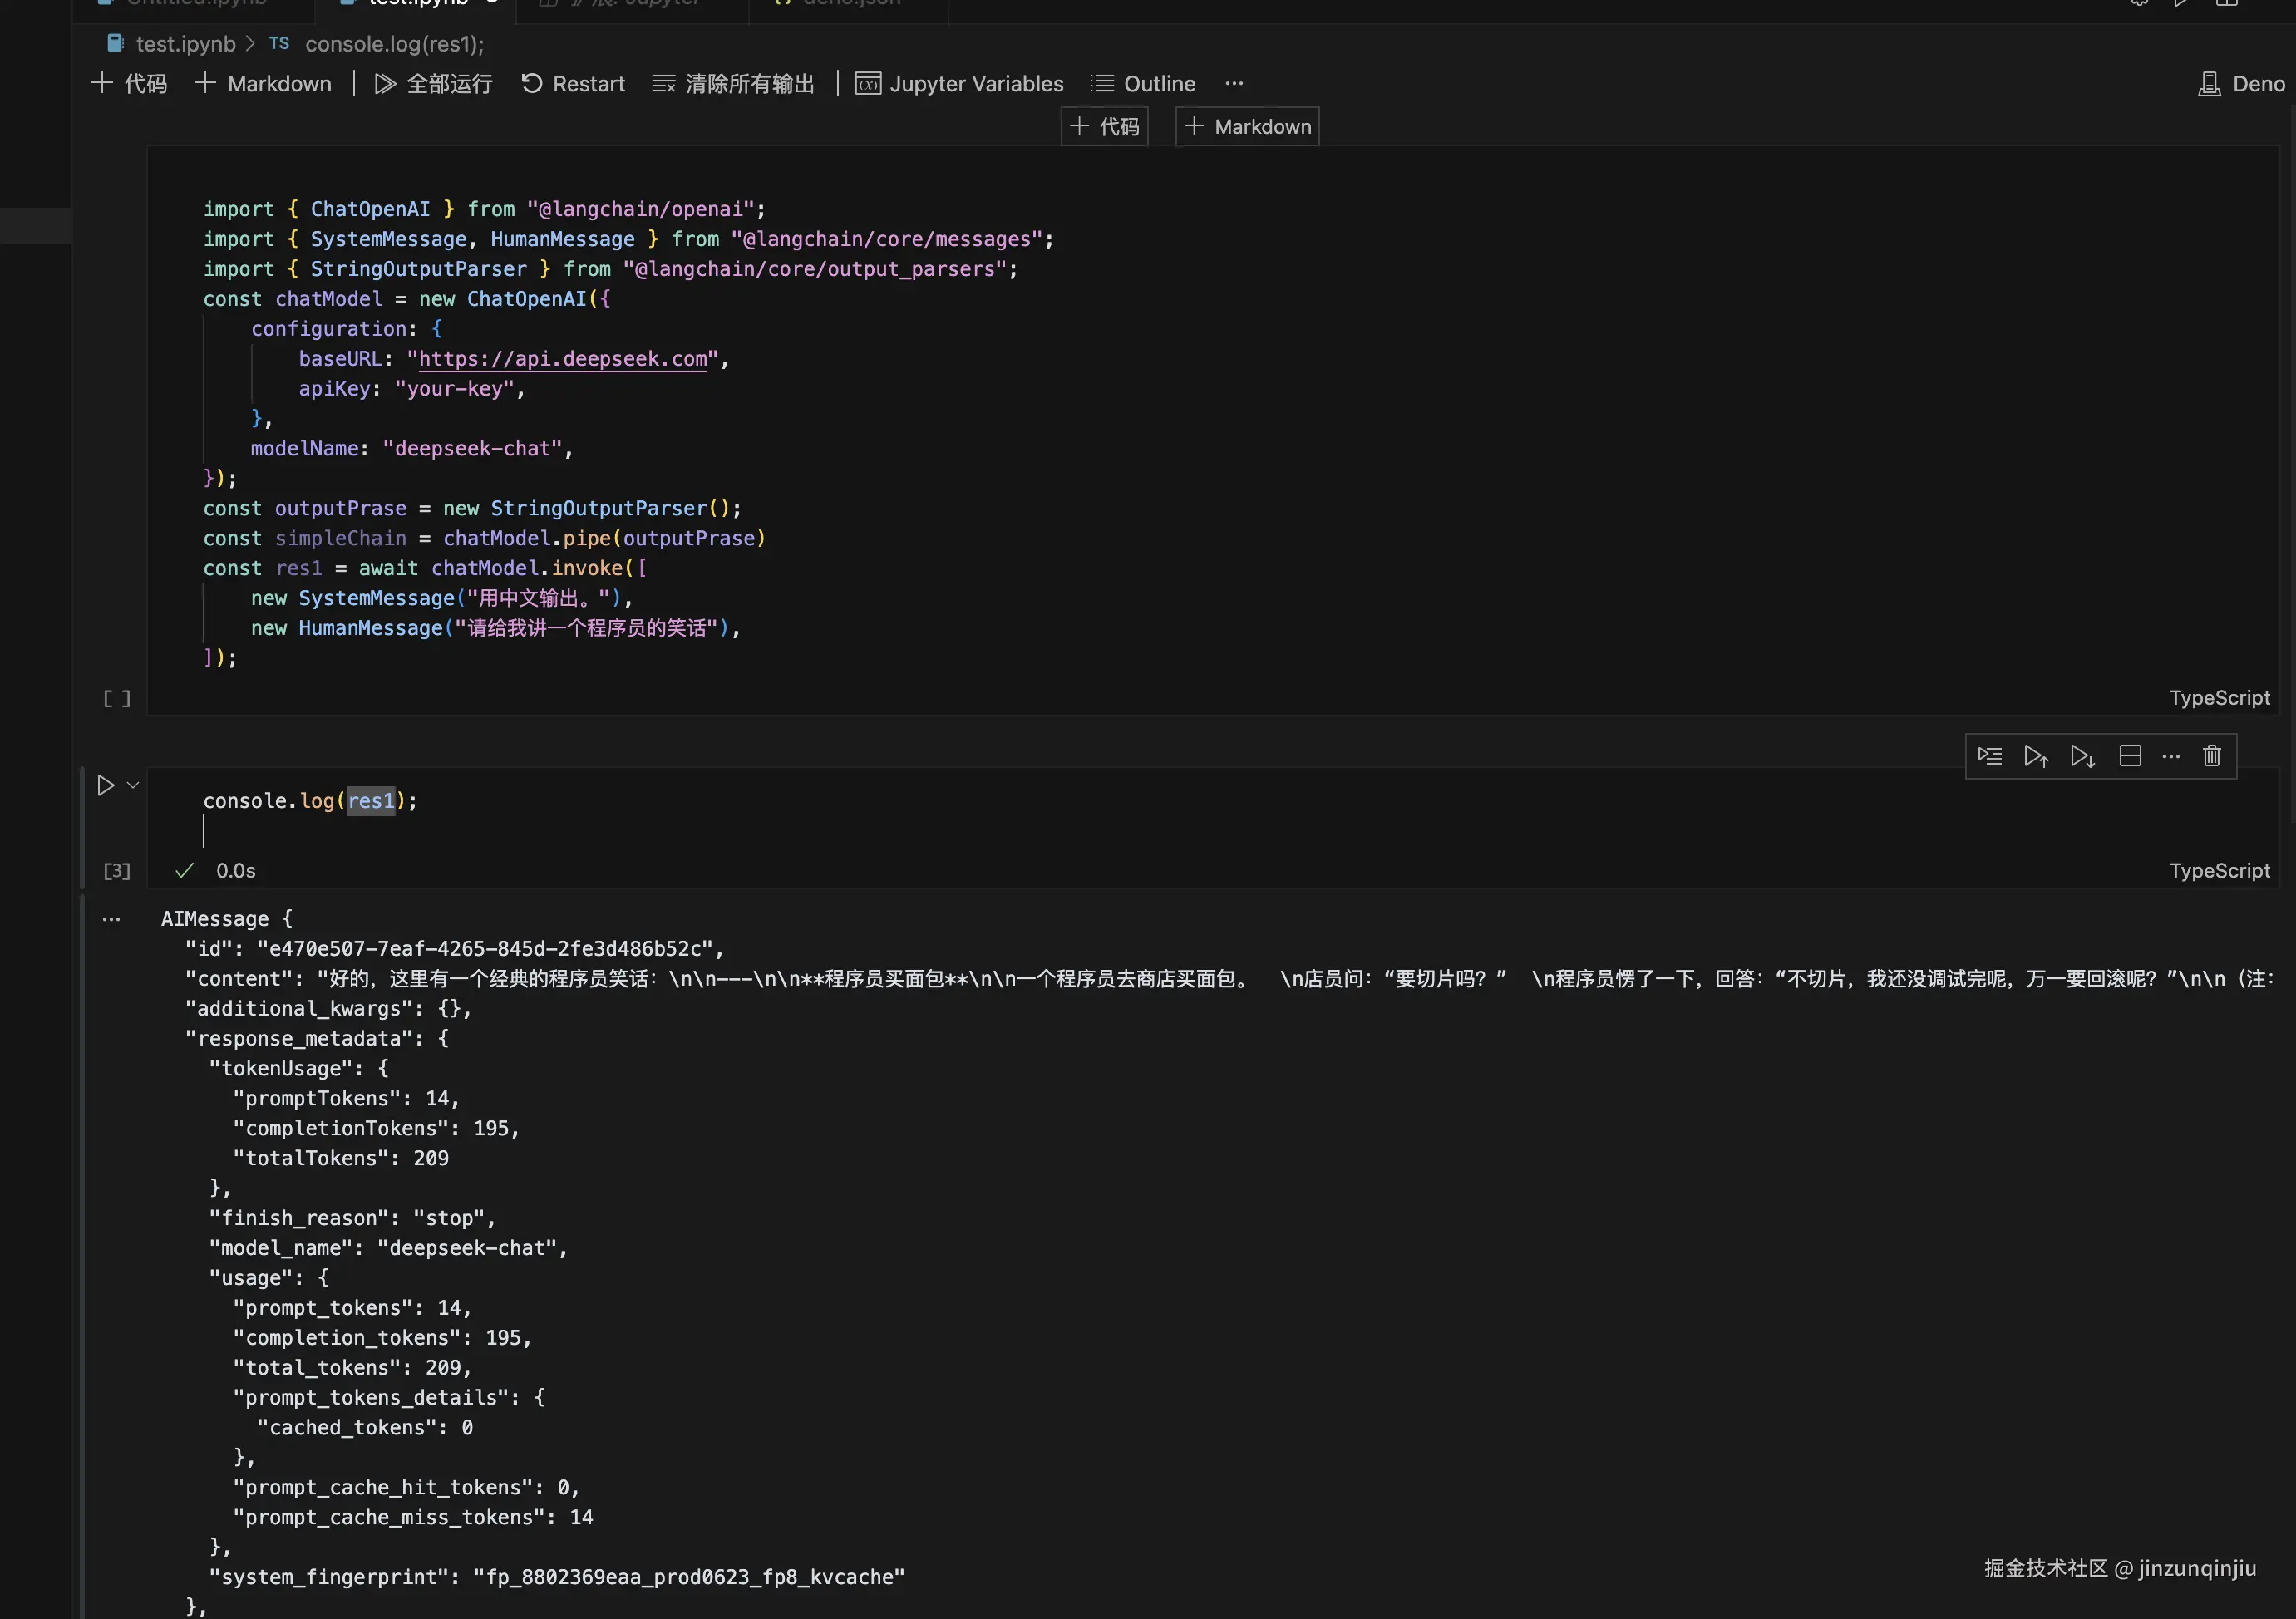Execute above cells icon in cell toolbar
This screenshot has height=1619, width=2296.
2036,756
